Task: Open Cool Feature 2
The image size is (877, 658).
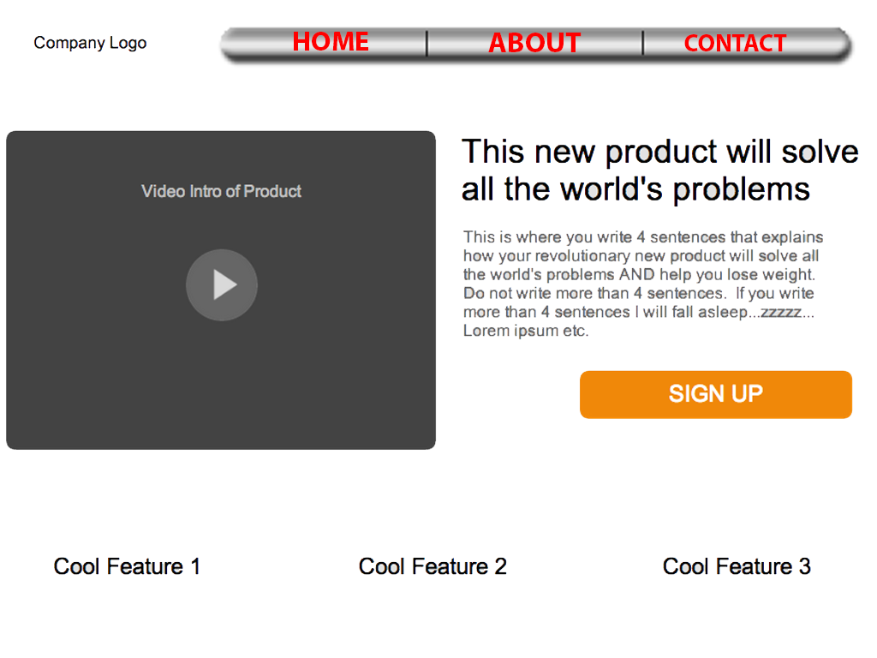Action: tap(433, 566)
